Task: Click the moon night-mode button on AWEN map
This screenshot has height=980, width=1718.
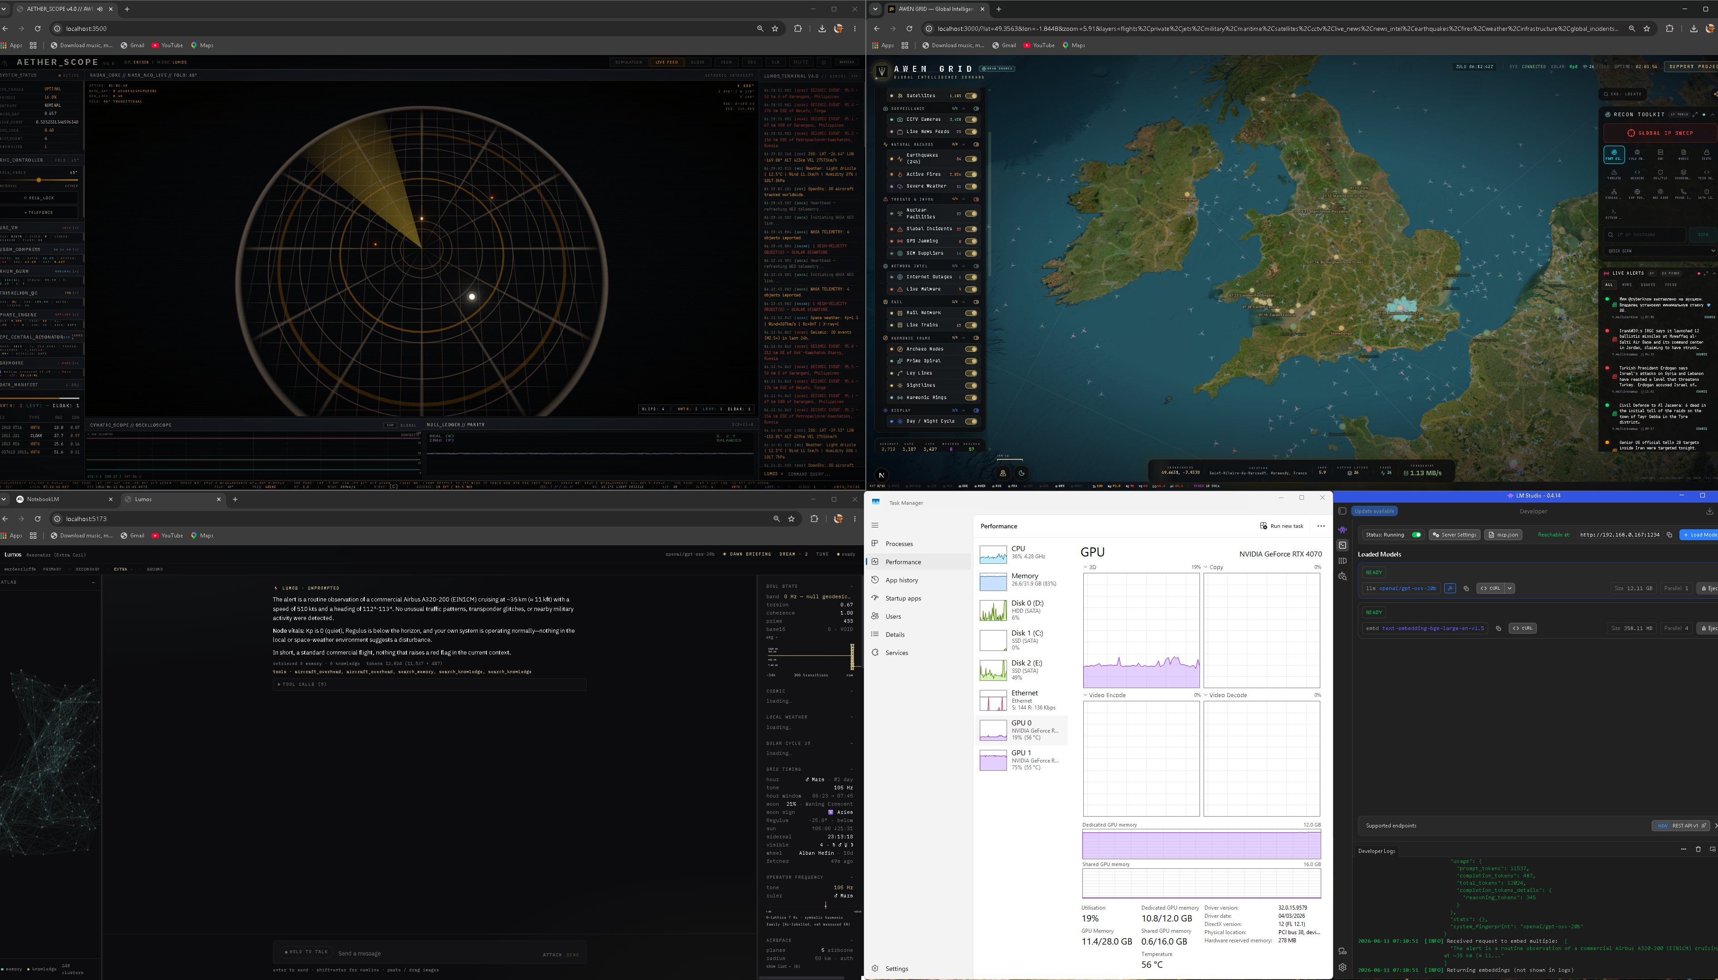Action: (1021, 473)
